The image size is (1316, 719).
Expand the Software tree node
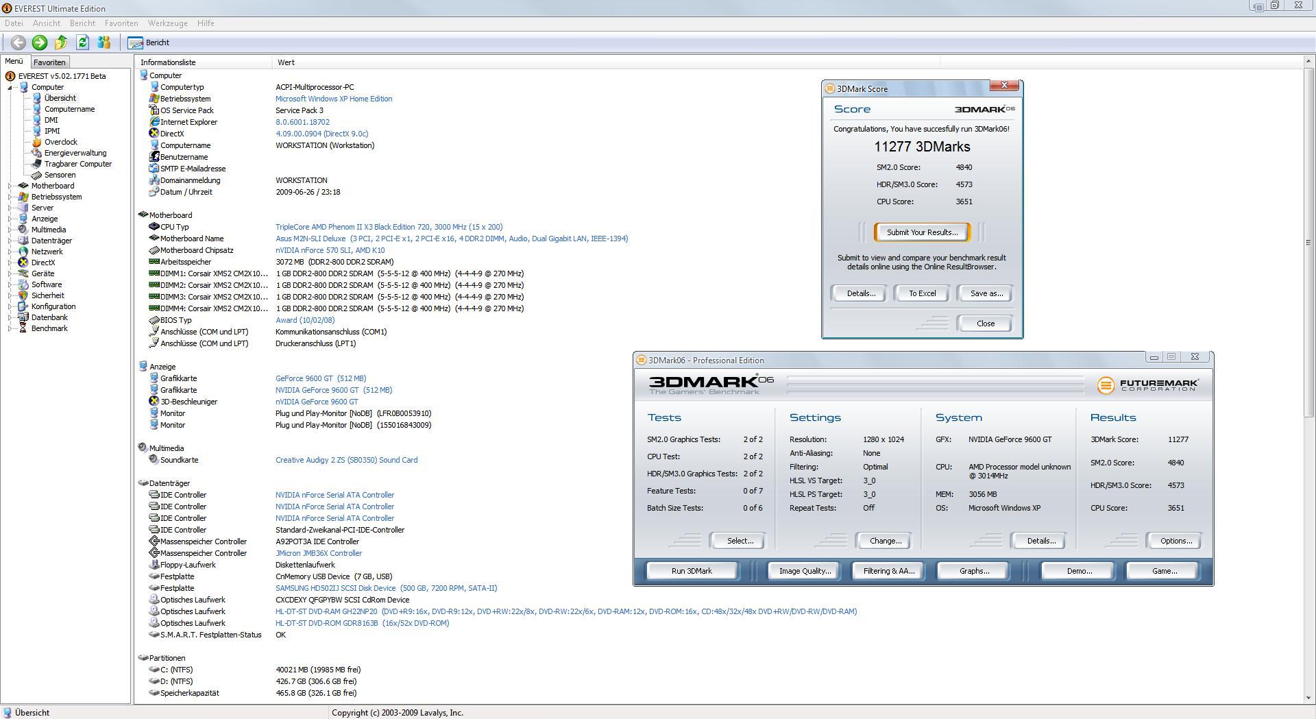coord(10,284)
